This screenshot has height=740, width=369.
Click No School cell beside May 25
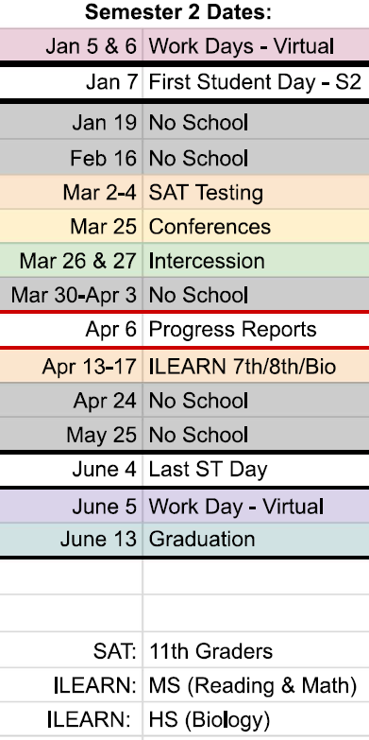point(256,434)
